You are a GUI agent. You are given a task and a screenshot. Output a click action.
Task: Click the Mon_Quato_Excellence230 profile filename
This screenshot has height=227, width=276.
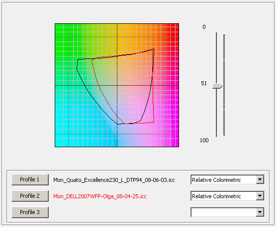tap(114, 180)
